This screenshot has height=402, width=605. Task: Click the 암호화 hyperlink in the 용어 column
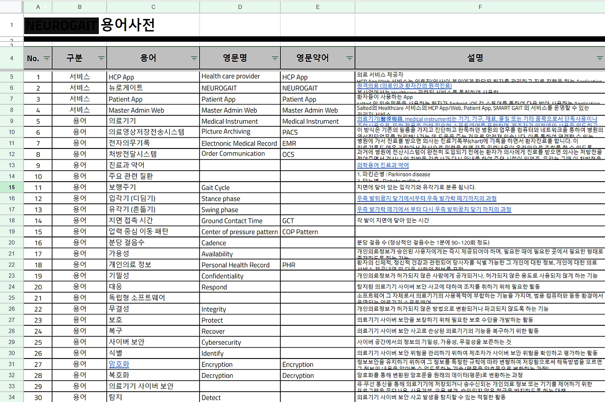click(x=119, y=364)
